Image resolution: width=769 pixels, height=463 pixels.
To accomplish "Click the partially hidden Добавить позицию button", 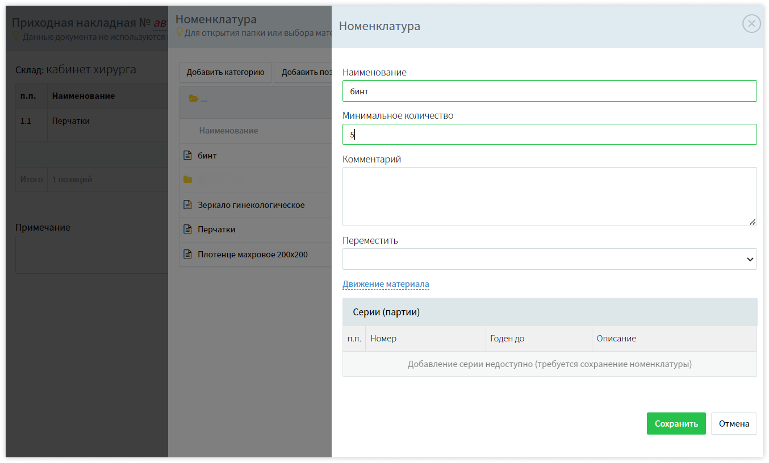I will point(303,72).
